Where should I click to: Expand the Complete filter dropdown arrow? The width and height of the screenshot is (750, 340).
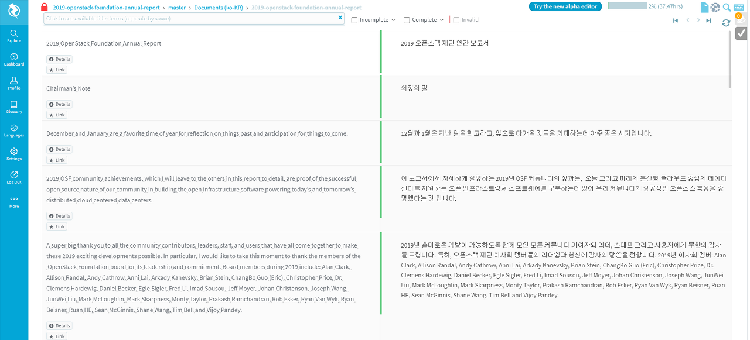tap(441, 20)
